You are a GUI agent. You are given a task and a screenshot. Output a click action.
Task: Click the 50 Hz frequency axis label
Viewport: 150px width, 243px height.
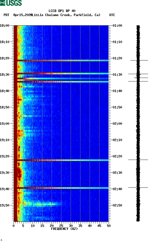coord(109,226)
